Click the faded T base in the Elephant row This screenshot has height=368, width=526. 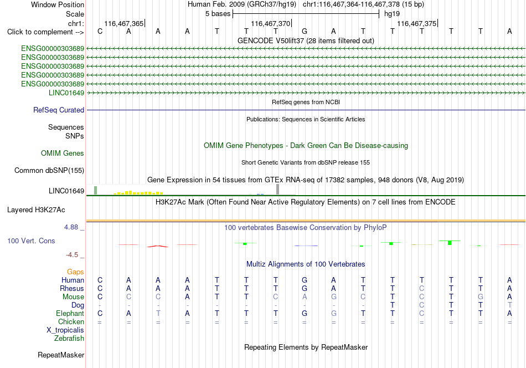158,313
